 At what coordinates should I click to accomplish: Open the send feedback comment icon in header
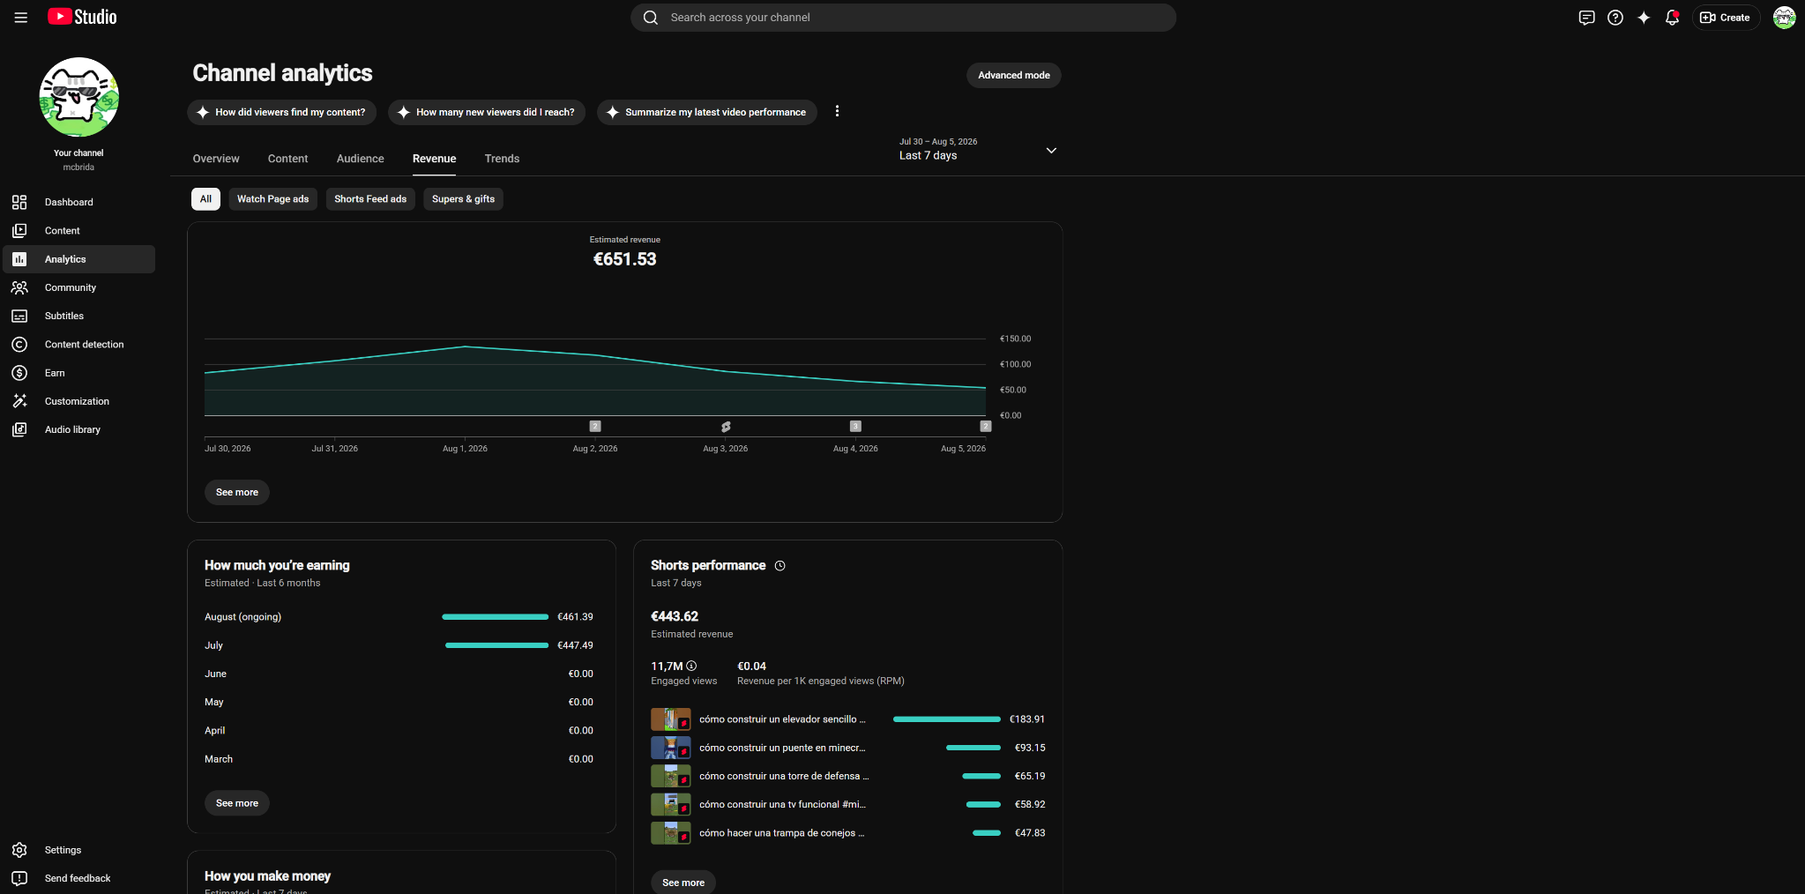tap(1586, 18)
